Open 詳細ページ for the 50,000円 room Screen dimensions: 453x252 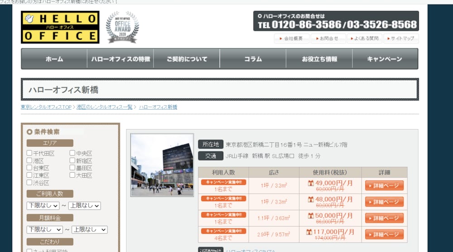[x=384, y=218]
